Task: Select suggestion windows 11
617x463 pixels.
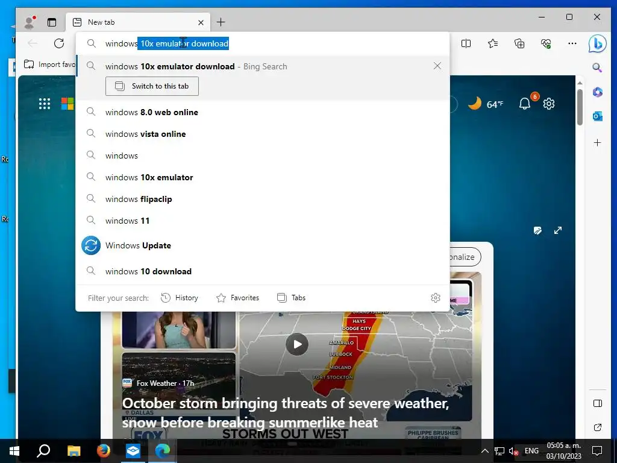Action: click(x=263, y=221)
